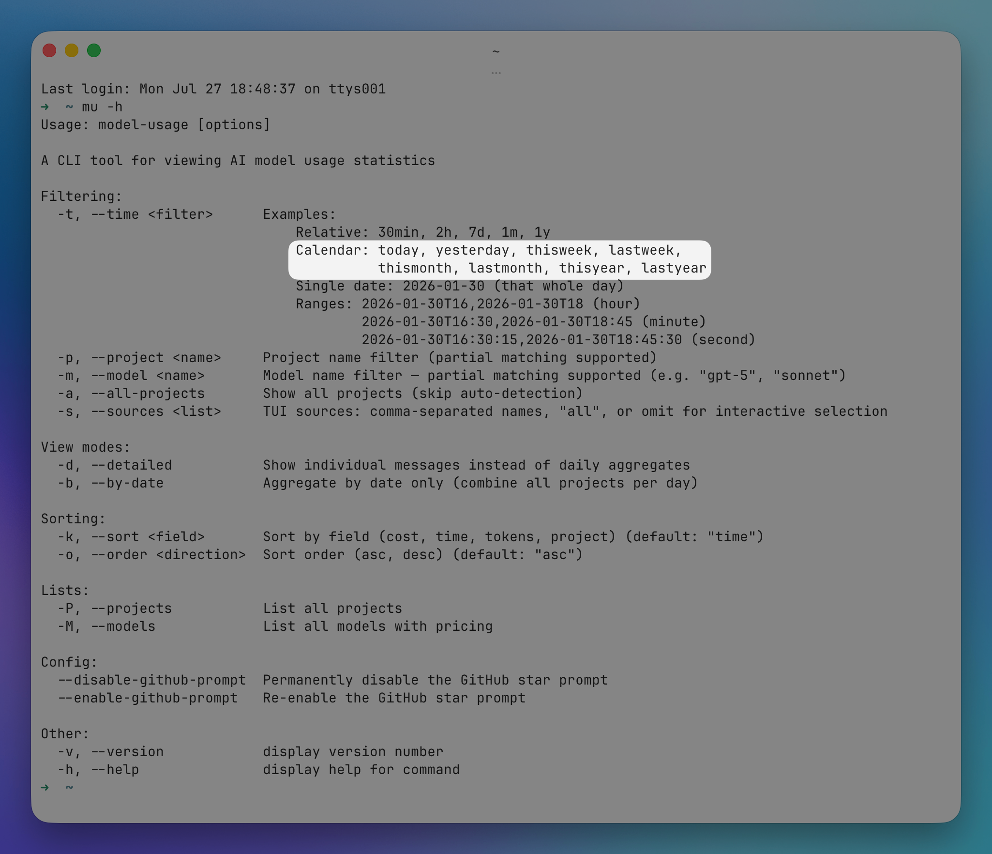The height and width of the screenshot is (854, 992).
Task: Click the range example ending in '(second)'
Action: click(559, 340)
